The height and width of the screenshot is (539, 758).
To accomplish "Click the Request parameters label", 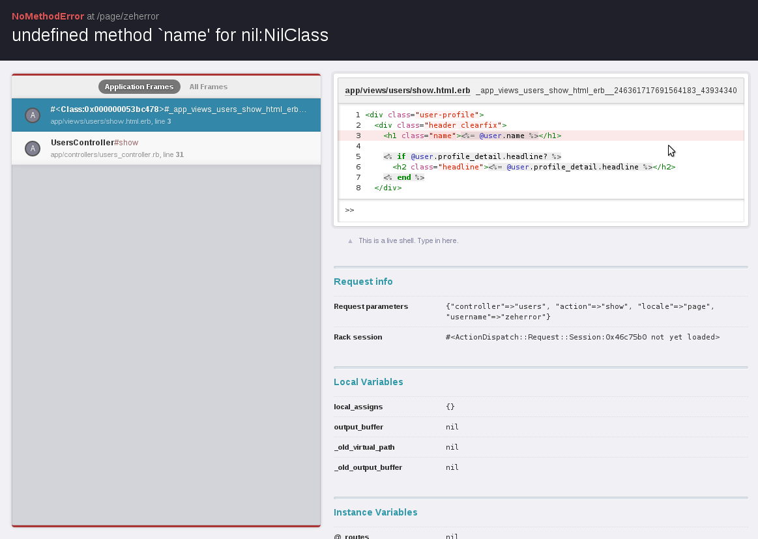I will [371, 306].
